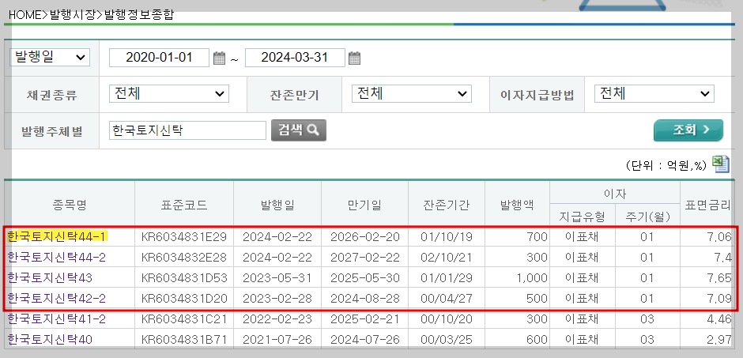This screenshot has width=743, height=358.
Task: Click the start date field 2020-01-01
Action: pos(159,58)
